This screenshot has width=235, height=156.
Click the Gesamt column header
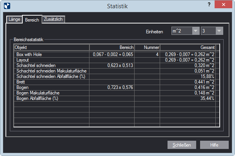(188, 47)
